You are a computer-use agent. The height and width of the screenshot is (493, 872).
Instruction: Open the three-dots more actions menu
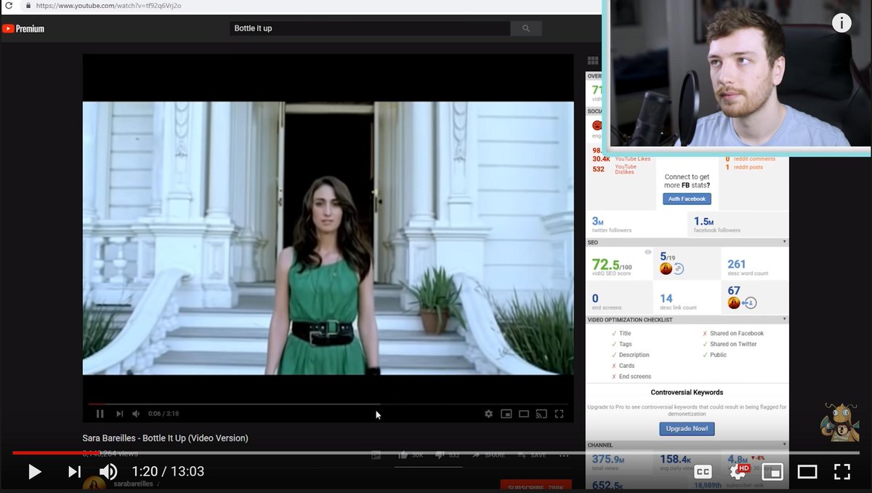(x=564, y=455)
